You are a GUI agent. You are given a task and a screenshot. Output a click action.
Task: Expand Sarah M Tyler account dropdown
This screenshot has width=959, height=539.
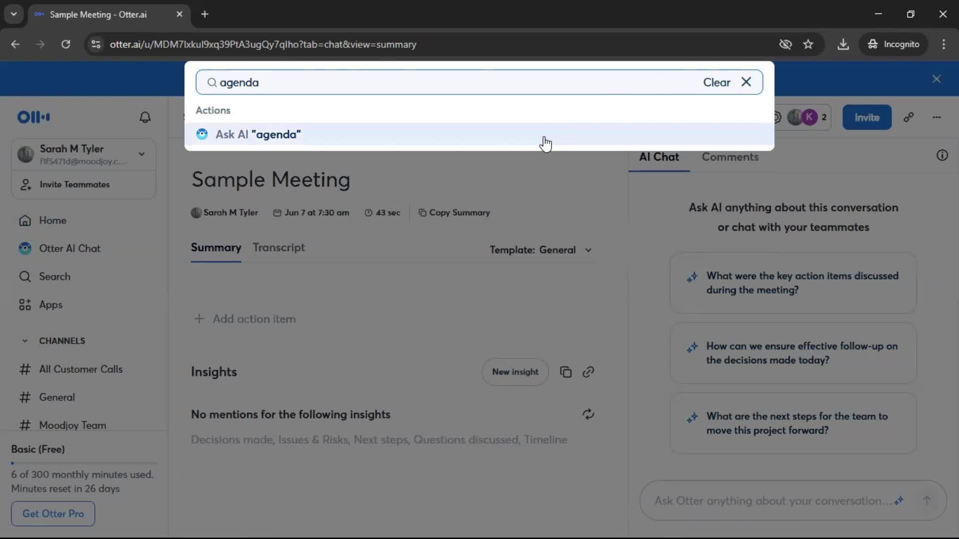click(x=142, y=154)
